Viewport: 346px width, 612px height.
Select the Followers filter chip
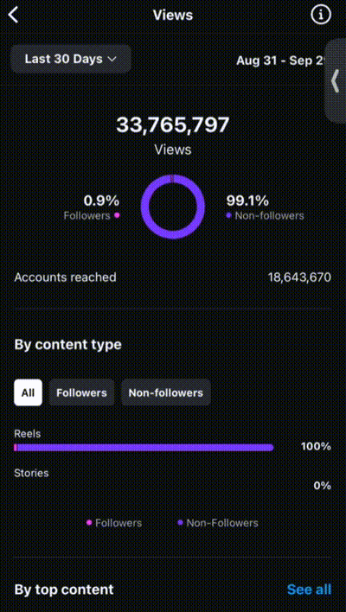[81, 392]
